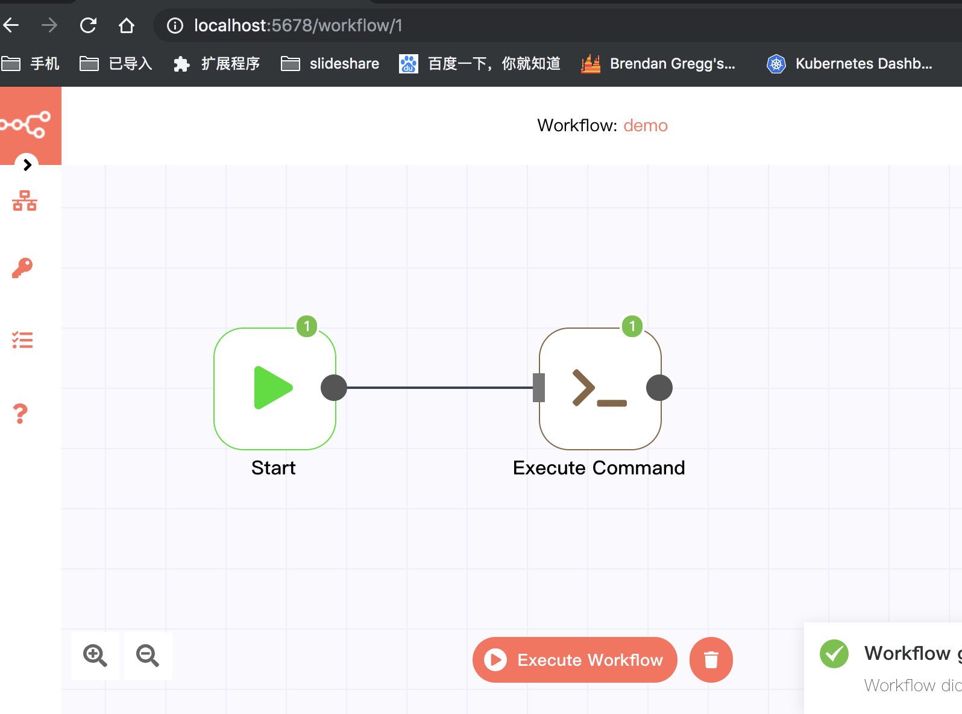Select the Execute Command node
This screenshot has width=962, height=714.
(600, 388)
